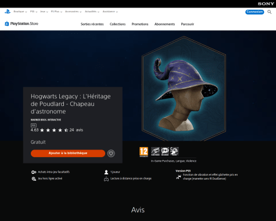Expand the PS5 dropdown menu
The image size is (276, 221).
click(x=34, y=12)
